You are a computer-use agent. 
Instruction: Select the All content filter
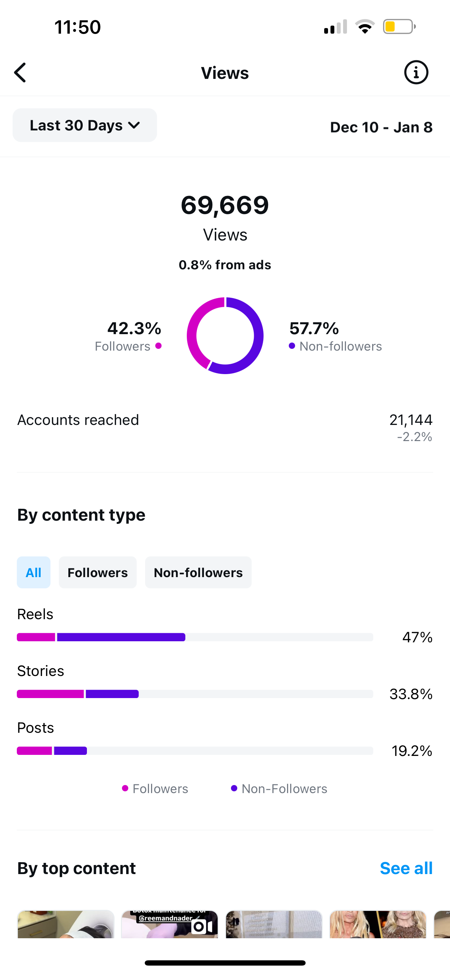(34, 573)
